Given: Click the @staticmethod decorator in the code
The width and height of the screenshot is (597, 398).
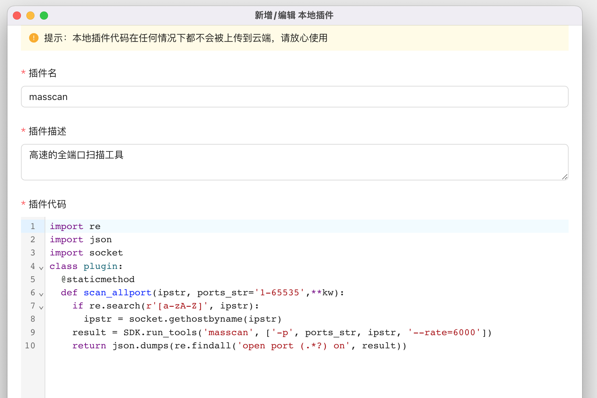Looking at the screenshot, I should point(98,279).
